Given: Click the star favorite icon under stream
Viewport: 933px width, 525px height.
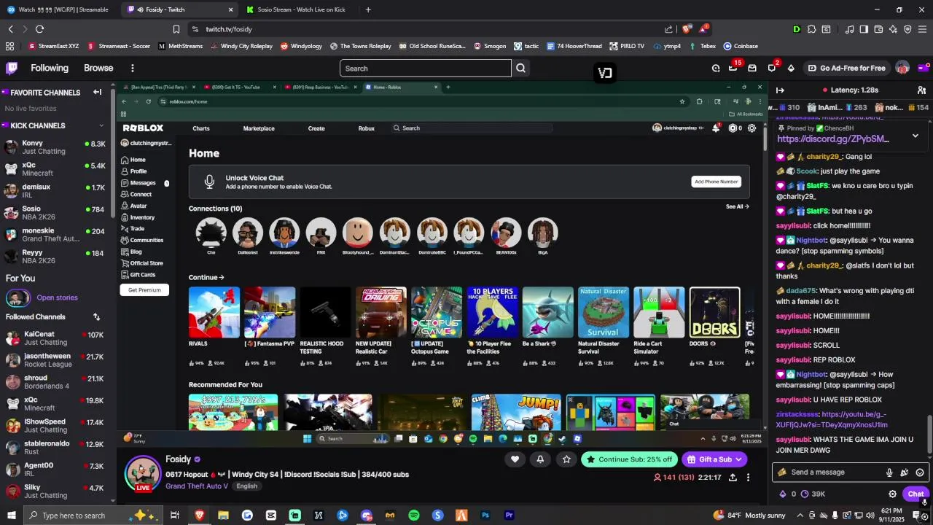Looking at the screenshot, I should point(566,459).
